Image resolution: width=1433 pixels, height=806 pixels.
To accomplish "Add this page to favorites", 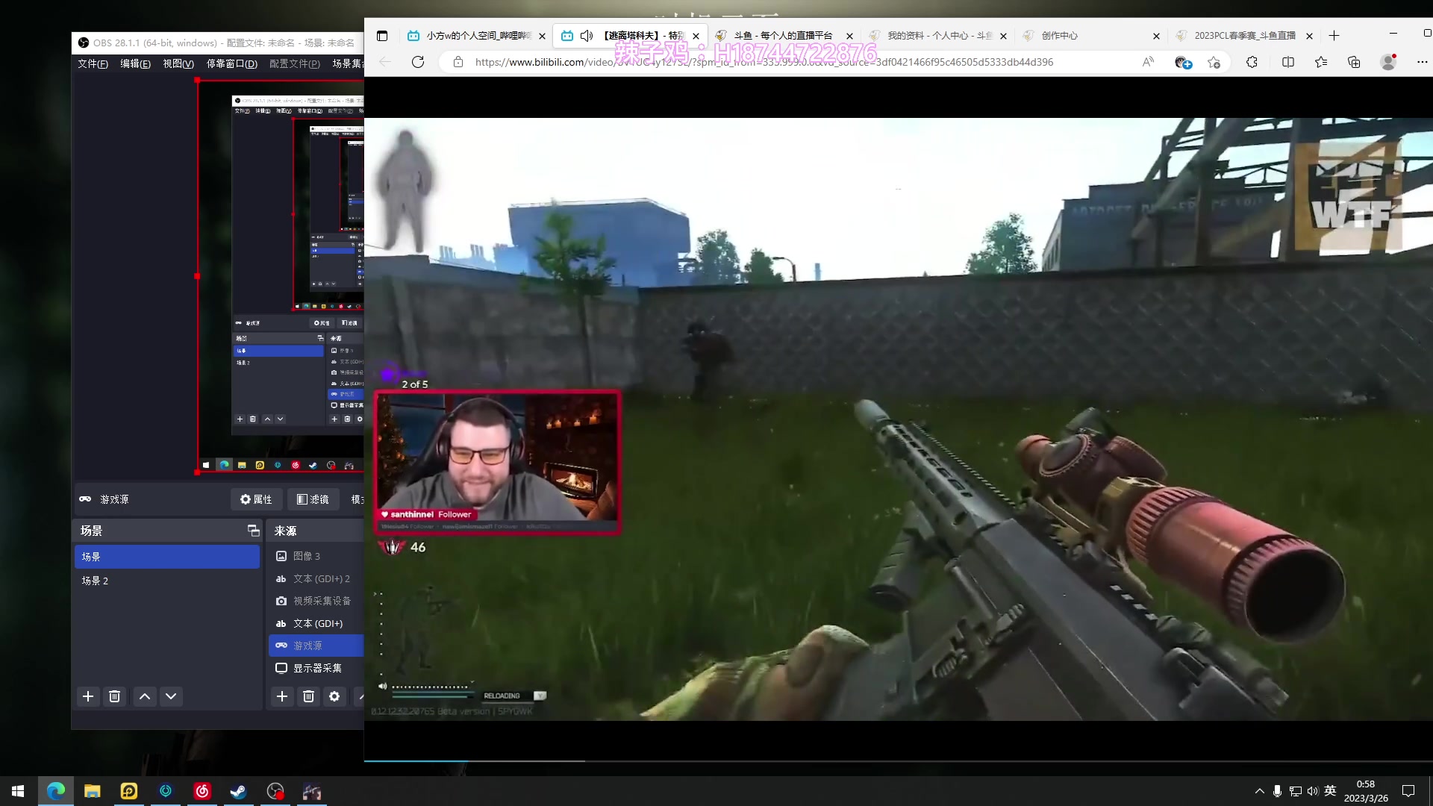I will 1214,62.
